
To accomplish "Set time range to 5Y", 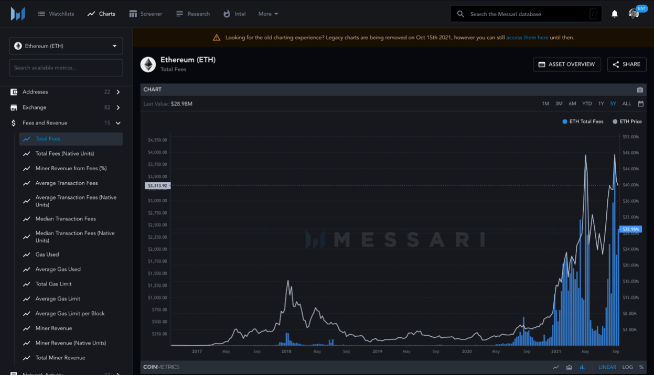I will coord(613,104).
